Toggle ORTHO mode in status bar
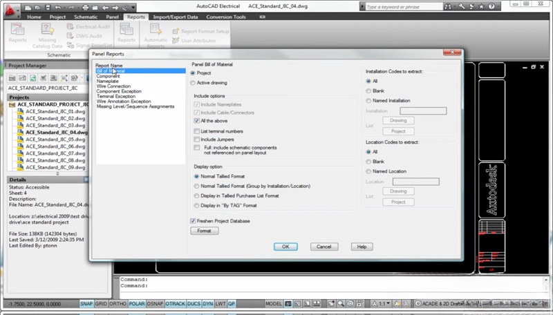 (x=118, y=304)
